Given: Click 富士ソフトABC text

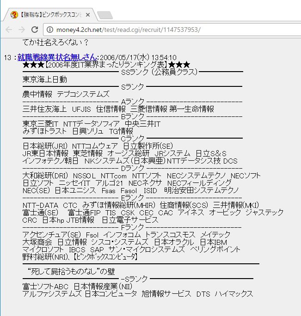Looking at the screenshot, I should 45,286.
